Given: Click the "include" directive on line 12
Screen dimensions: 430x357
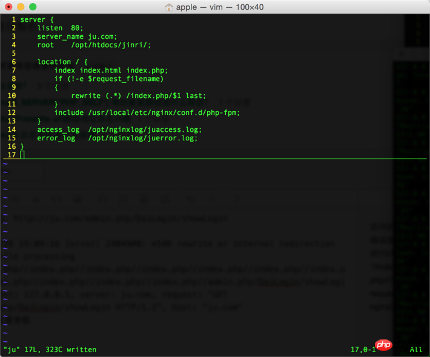Looking at the screenshot, I should click(69, 113).
